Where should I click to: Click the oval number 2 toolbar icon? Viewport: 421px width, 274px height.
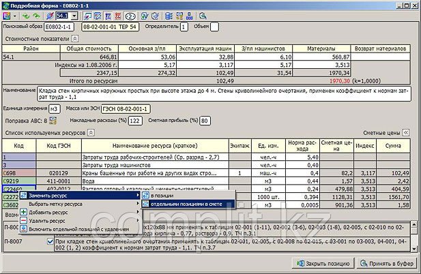[x=130, y=16]
